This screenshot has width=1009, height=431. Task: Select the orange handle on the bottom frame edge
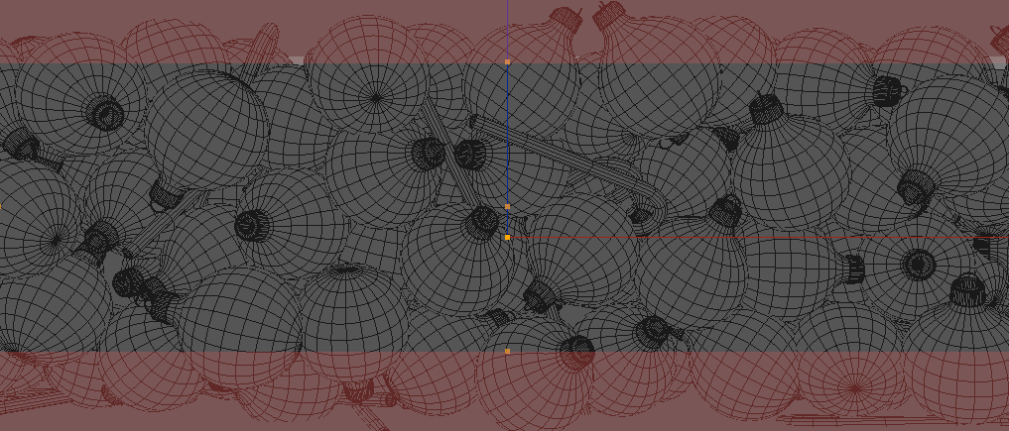508,352
